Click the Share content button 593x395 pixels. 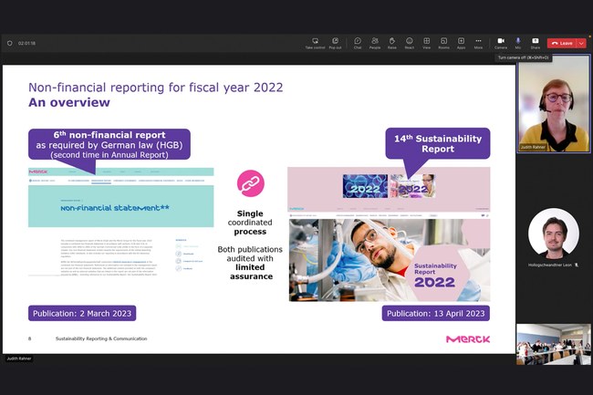pos(536,43)
